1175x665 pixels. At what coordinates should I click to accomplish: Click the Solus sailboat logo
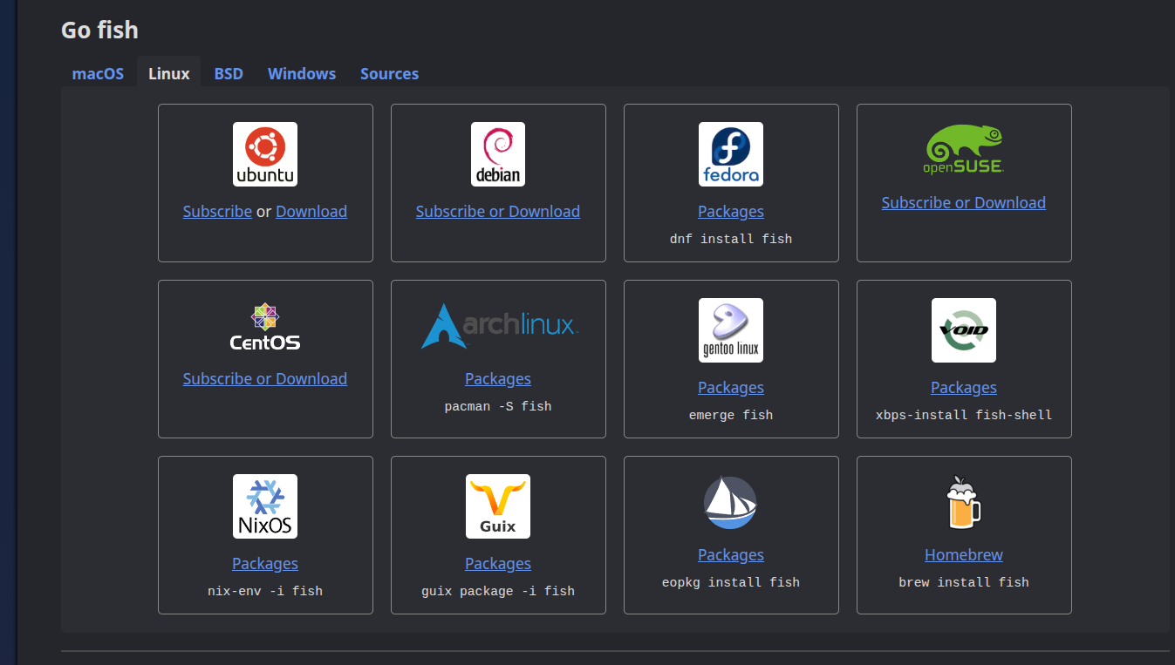click(x=731, y=502)
